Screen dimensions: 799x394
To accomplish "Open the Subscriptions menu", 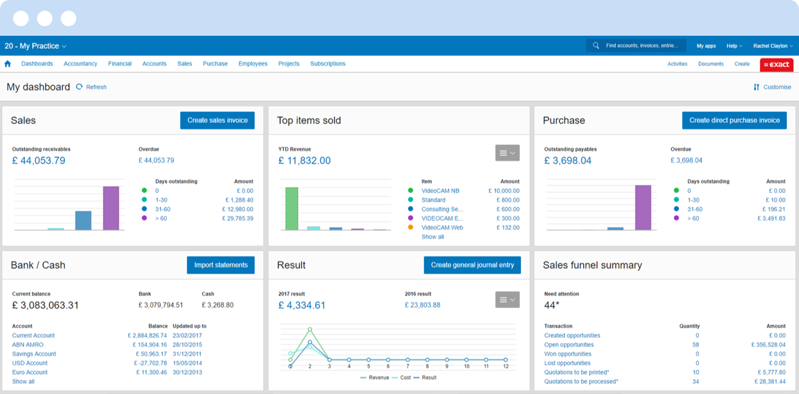I will (x=327, y=64).
